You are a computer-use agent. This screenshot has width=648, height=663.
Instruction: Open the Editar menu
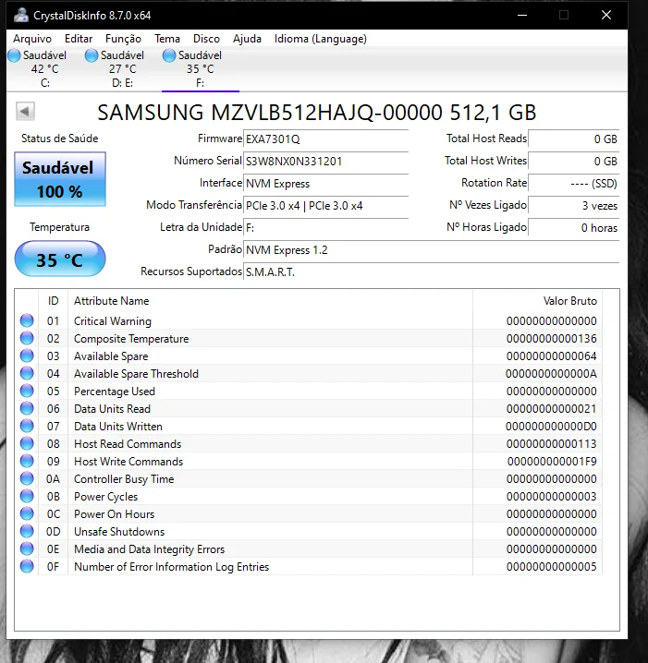[x=79, y=39]
